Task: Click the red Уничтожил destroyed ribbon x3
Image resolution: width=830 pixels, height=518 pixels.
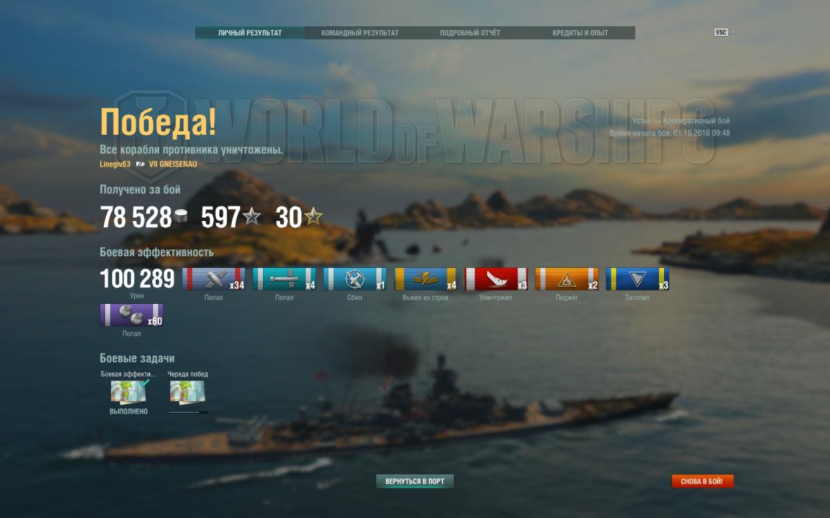Action: click(496, 279)
